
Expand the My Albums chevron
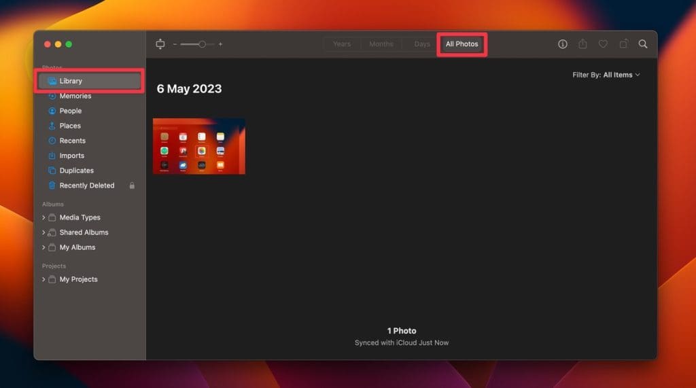pyautogui.click(x=43, y=247)
